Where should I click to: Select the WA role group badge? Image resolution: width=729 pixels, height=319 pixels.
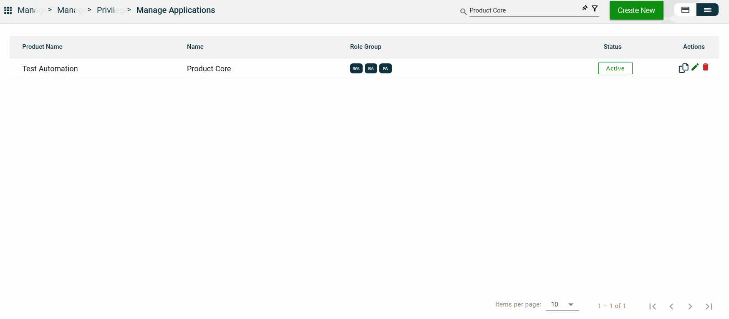point(356,68)
